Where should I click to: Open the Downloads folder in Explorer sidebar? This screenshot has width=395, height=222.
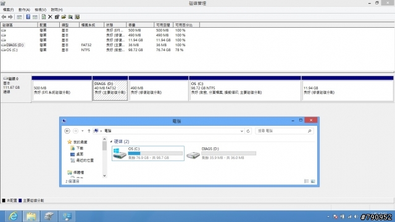pos(77,148)
